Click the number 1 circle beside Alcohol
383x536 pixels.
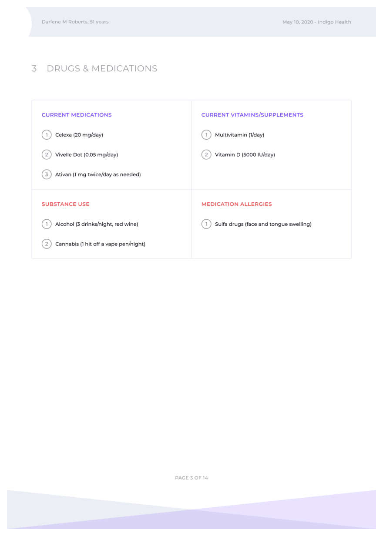pyautogui.click(x=47, y=224)
